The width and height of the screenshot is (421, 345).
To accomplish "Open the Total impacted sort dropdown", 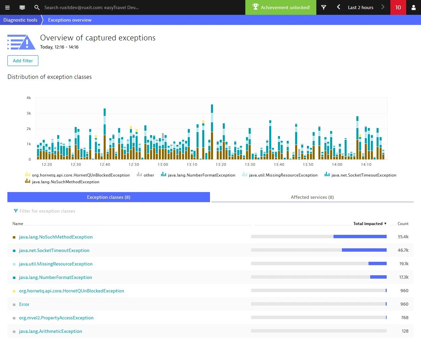I will pyautogui.click(x=370, y=223).
